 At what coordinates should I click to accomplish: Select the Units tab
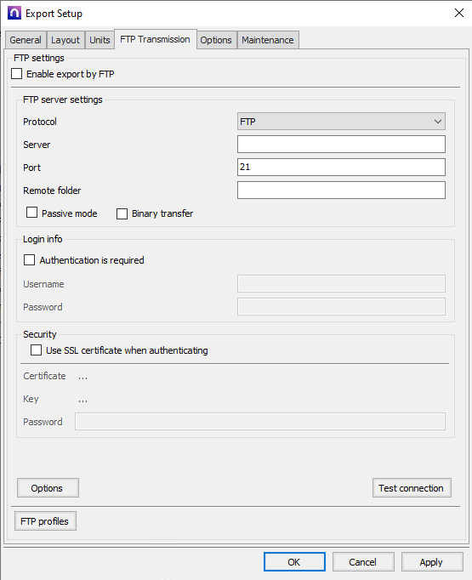(100, 40)
